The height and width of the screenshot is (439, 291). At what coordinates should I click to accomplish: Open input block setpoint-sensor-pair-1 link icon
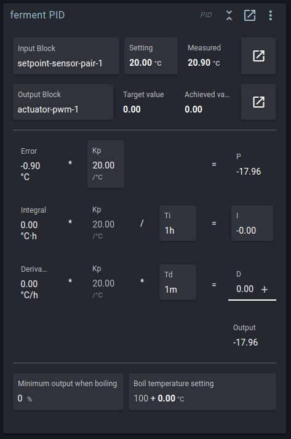click(x=258, y=56)
